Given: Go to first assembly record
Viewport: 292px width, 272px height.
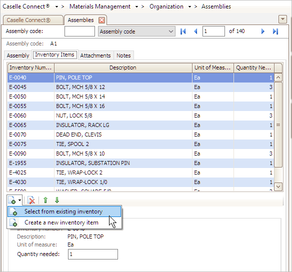Looking at the screenshot, I should point(183,31).
